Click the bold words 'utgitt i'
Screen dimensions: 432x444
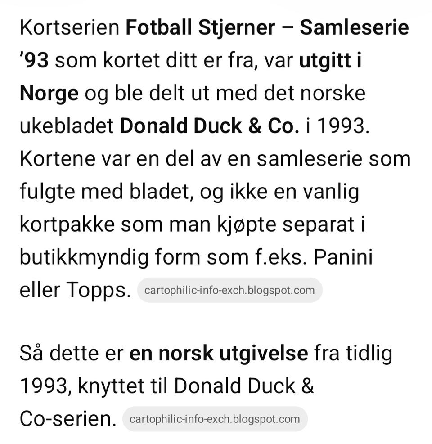tap(330, 60)
